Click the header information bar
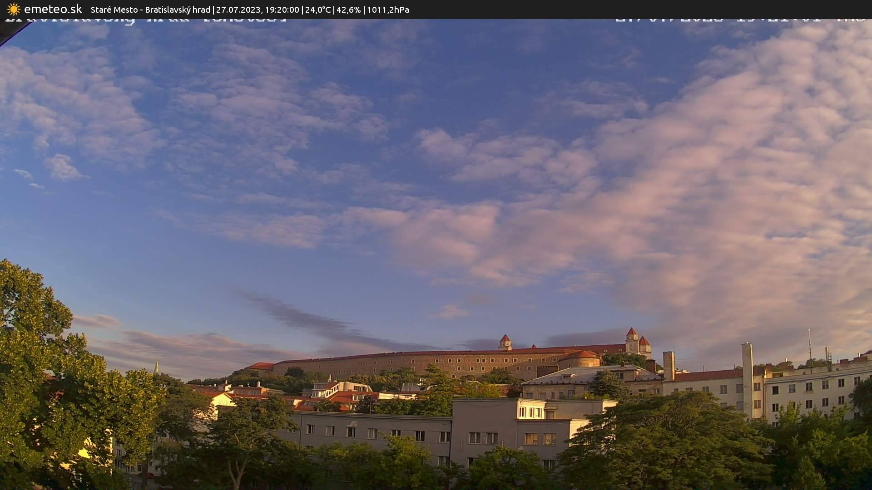This screenshot has width=872, height=490. tap(436, 9)
